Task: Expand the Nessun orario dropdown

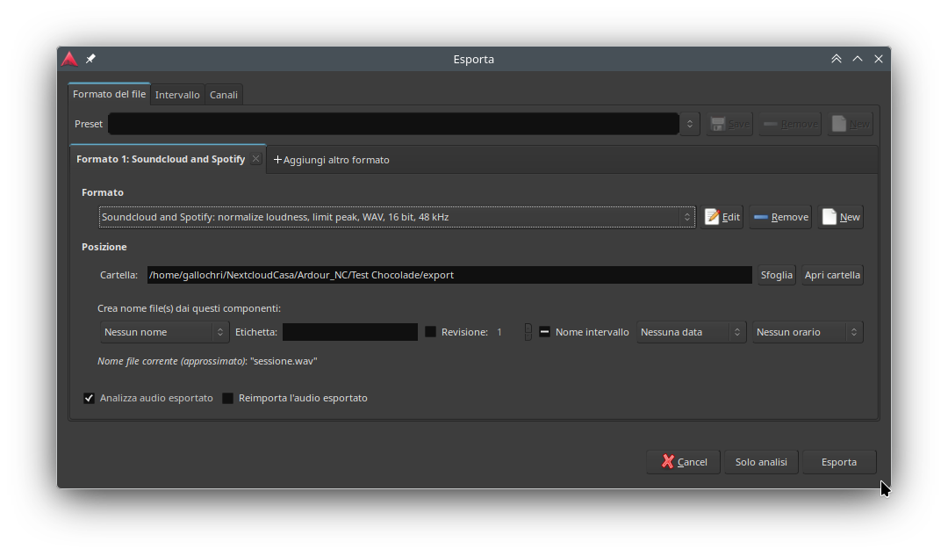Action: pos(806,332)
